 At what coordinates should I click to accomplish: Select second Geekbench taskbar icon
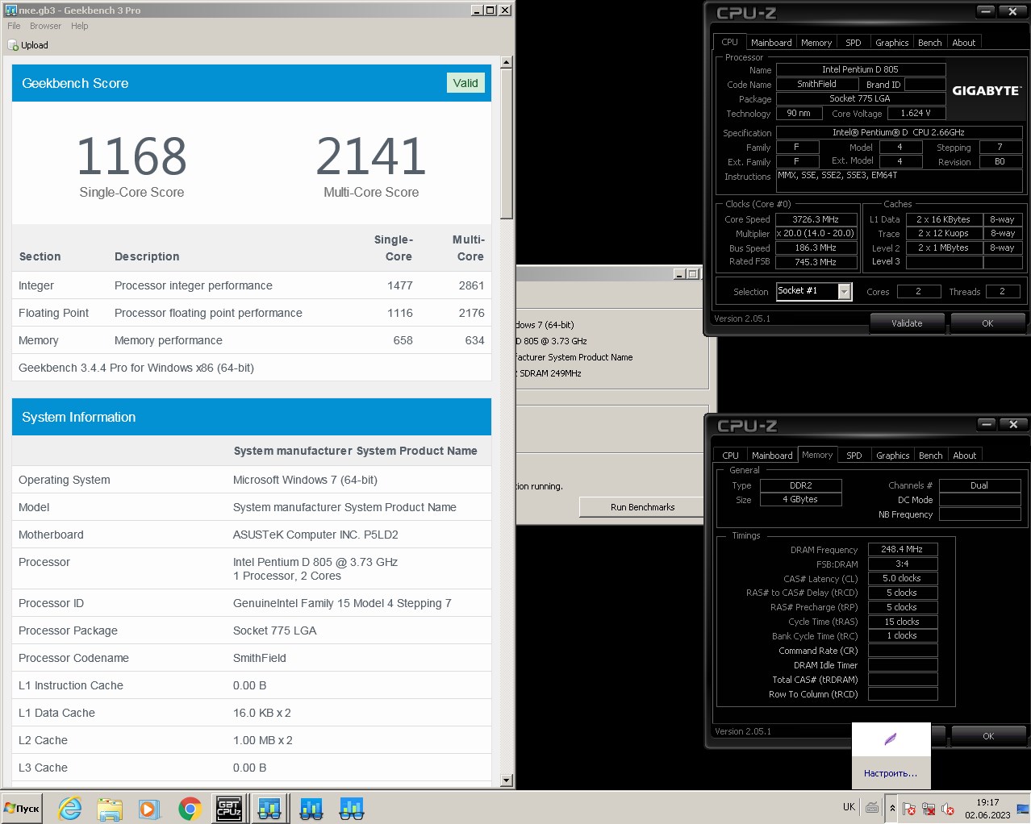311,809
